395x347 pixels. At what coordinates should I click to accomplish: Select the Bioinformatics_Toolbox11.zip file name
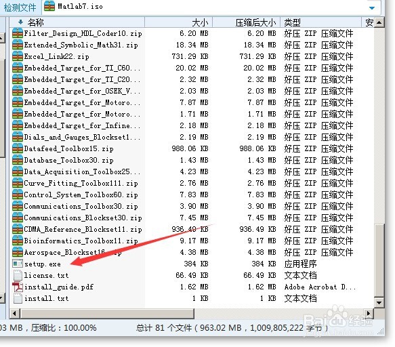pyautogui.click(x=81, y=241)
